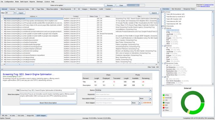Screen dimensions: 215x120
Task: Click the Export button
Action: pos(21,13)
